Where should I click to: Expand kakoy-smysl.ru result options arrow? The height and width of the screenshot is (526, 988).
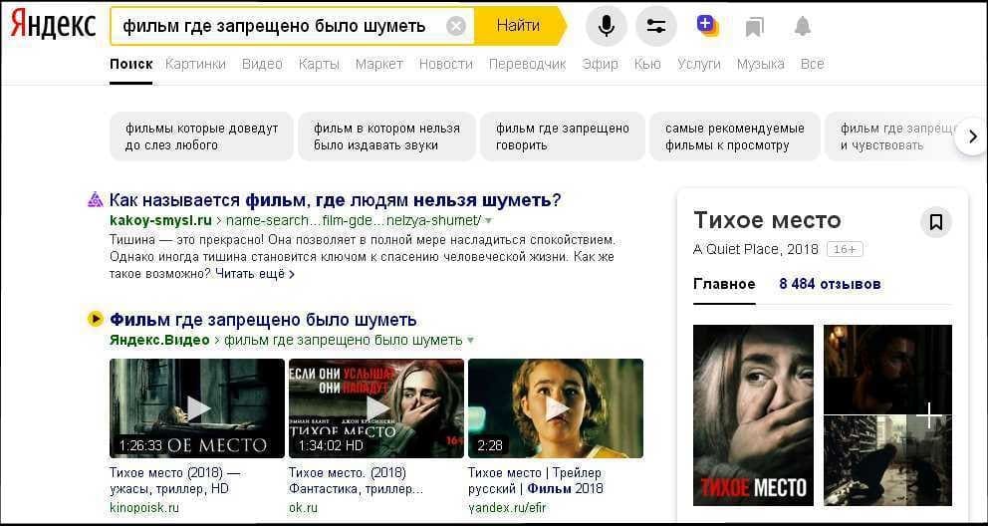point(488,220)
